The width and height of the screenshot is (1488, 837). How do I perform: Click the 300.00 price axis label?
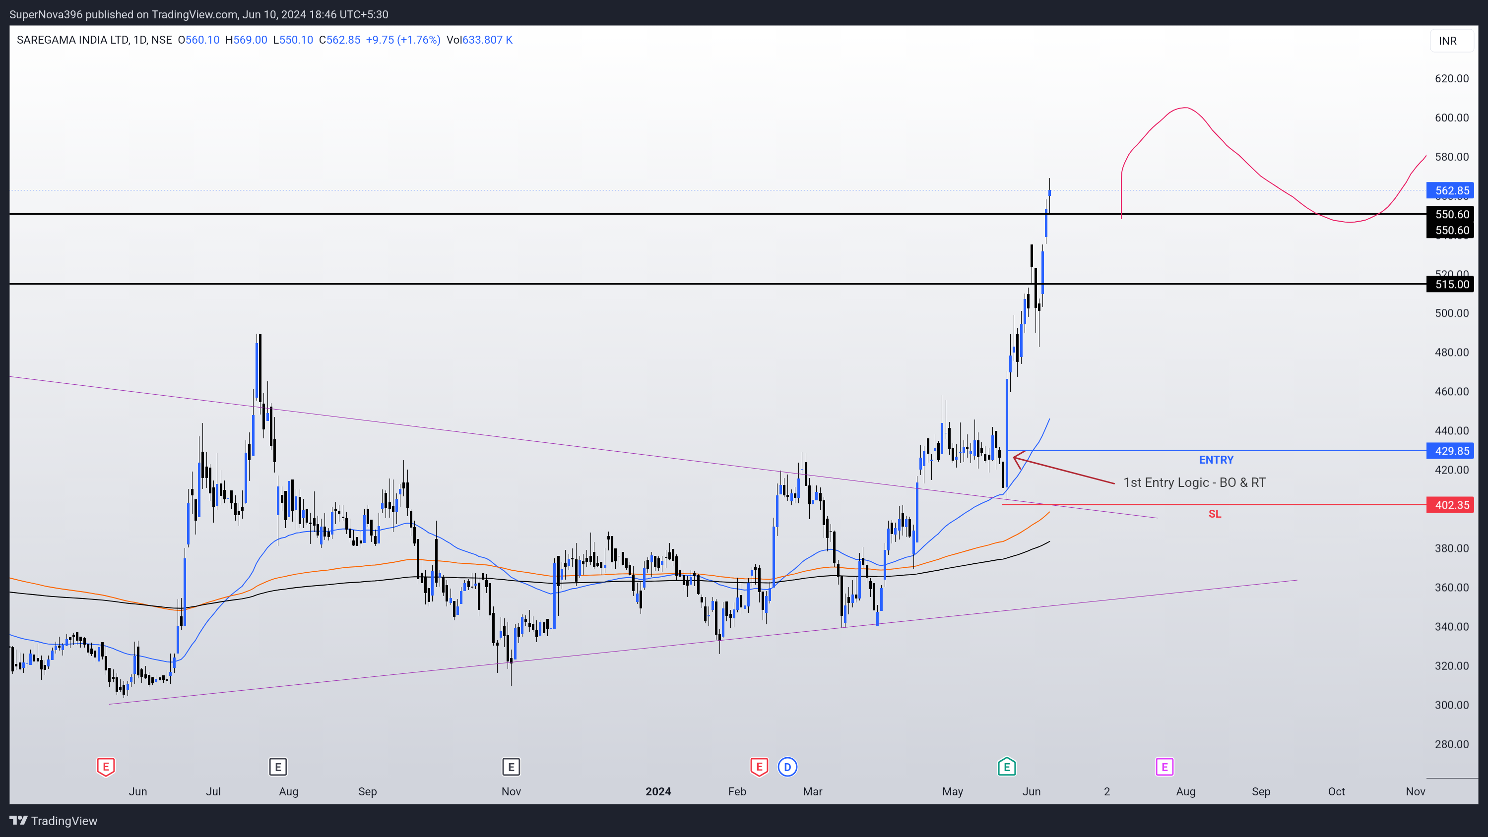[1452, 705]
